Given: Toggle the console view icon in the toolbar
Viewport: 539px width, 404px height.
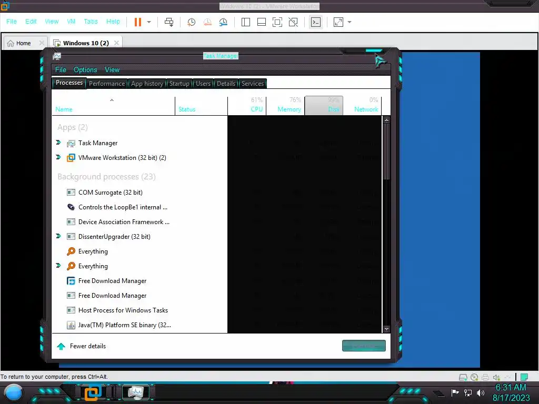Looking at the screenshot, I should (316, 22).
